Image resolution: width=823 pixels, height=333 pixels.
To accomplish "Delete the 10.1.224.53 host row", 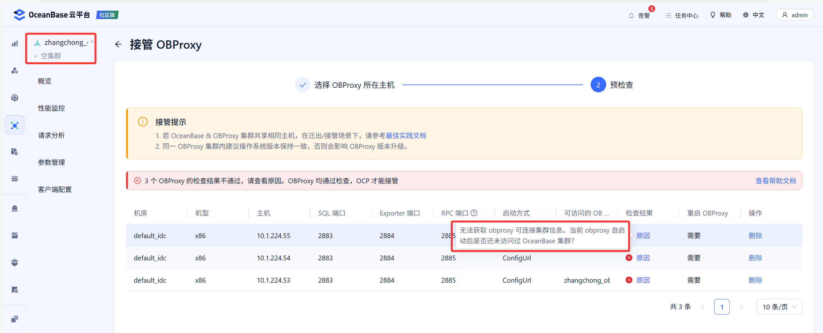I will 755,280.
